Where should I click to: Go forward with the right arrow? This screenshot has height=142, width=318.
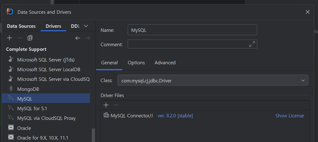(87, 38)
